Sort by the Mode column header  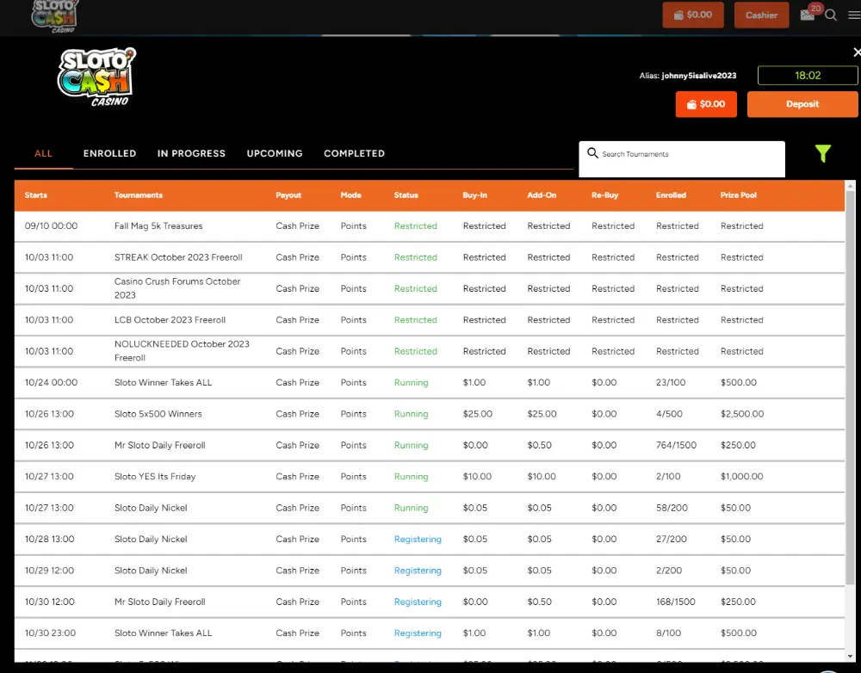coord(351,194)
